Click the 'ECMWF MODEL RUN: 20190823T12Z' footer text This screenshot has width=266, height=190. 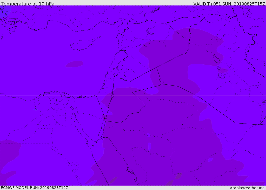coord(35,188)
